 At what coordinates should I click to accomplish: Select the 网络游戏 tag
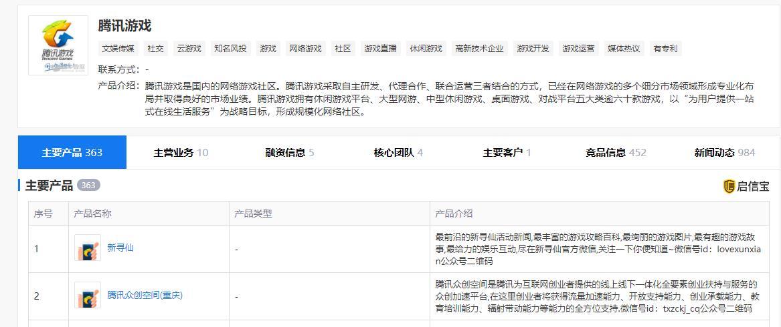[305, 48]
